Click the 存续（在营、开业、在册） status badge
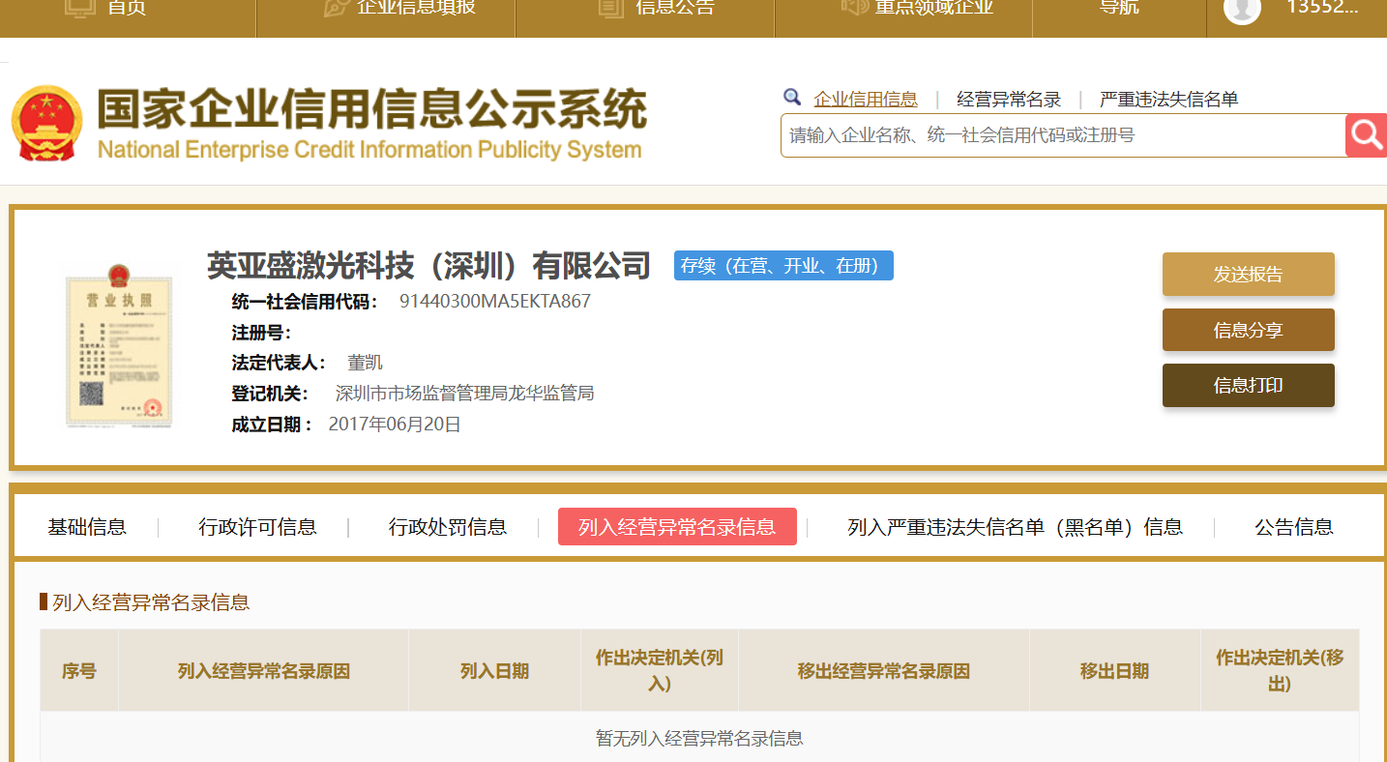This screenshot has height=762, width=1387. click(x=783, y=266)
